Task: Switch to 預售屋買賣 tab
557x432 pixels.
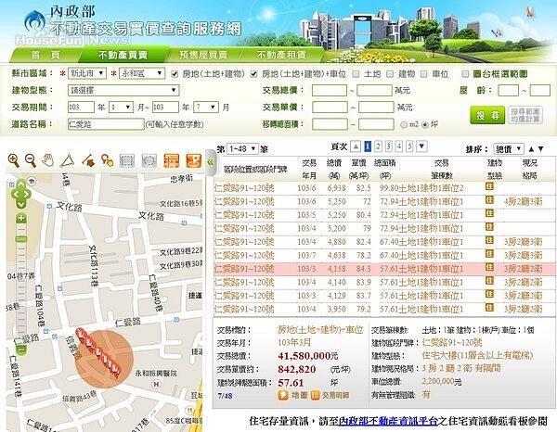Action: pyautogui.click(x=202, y=55)
